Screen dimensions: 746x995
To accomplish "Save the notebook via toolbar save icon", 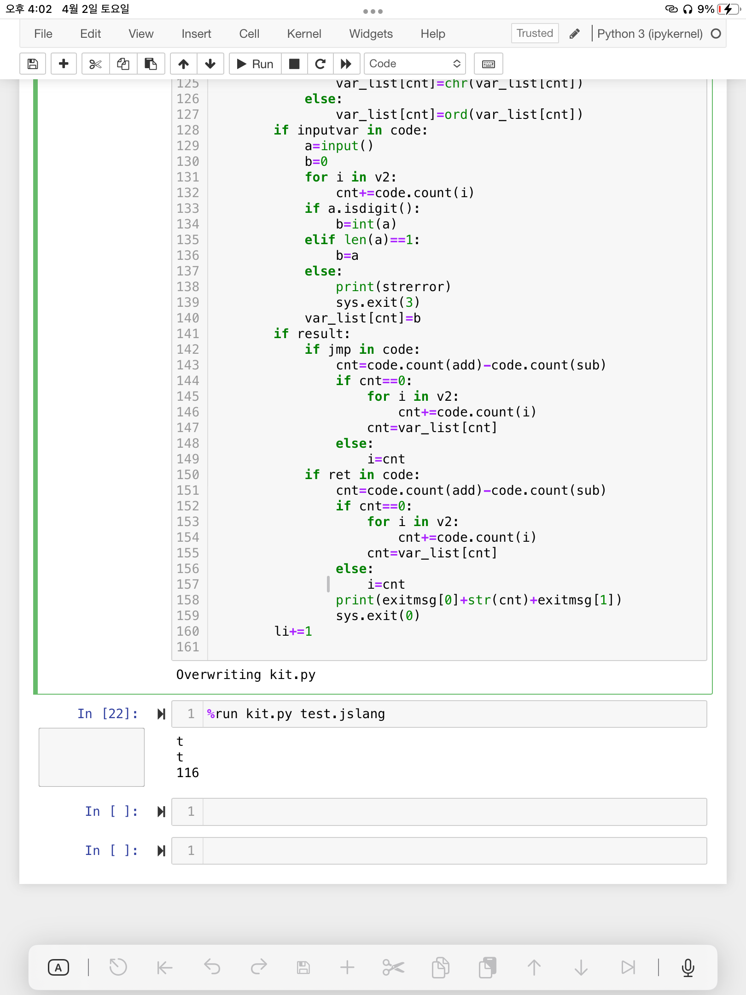I will [32, 64].
